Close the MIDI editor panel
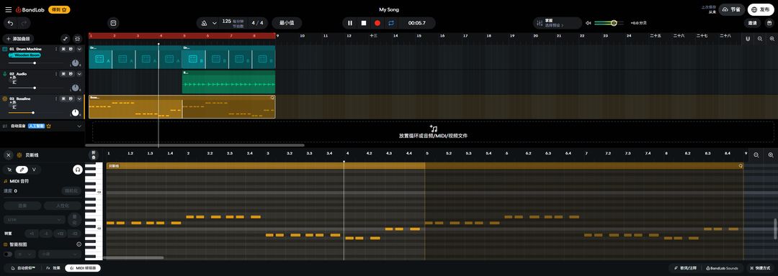 tap(9, 155)
